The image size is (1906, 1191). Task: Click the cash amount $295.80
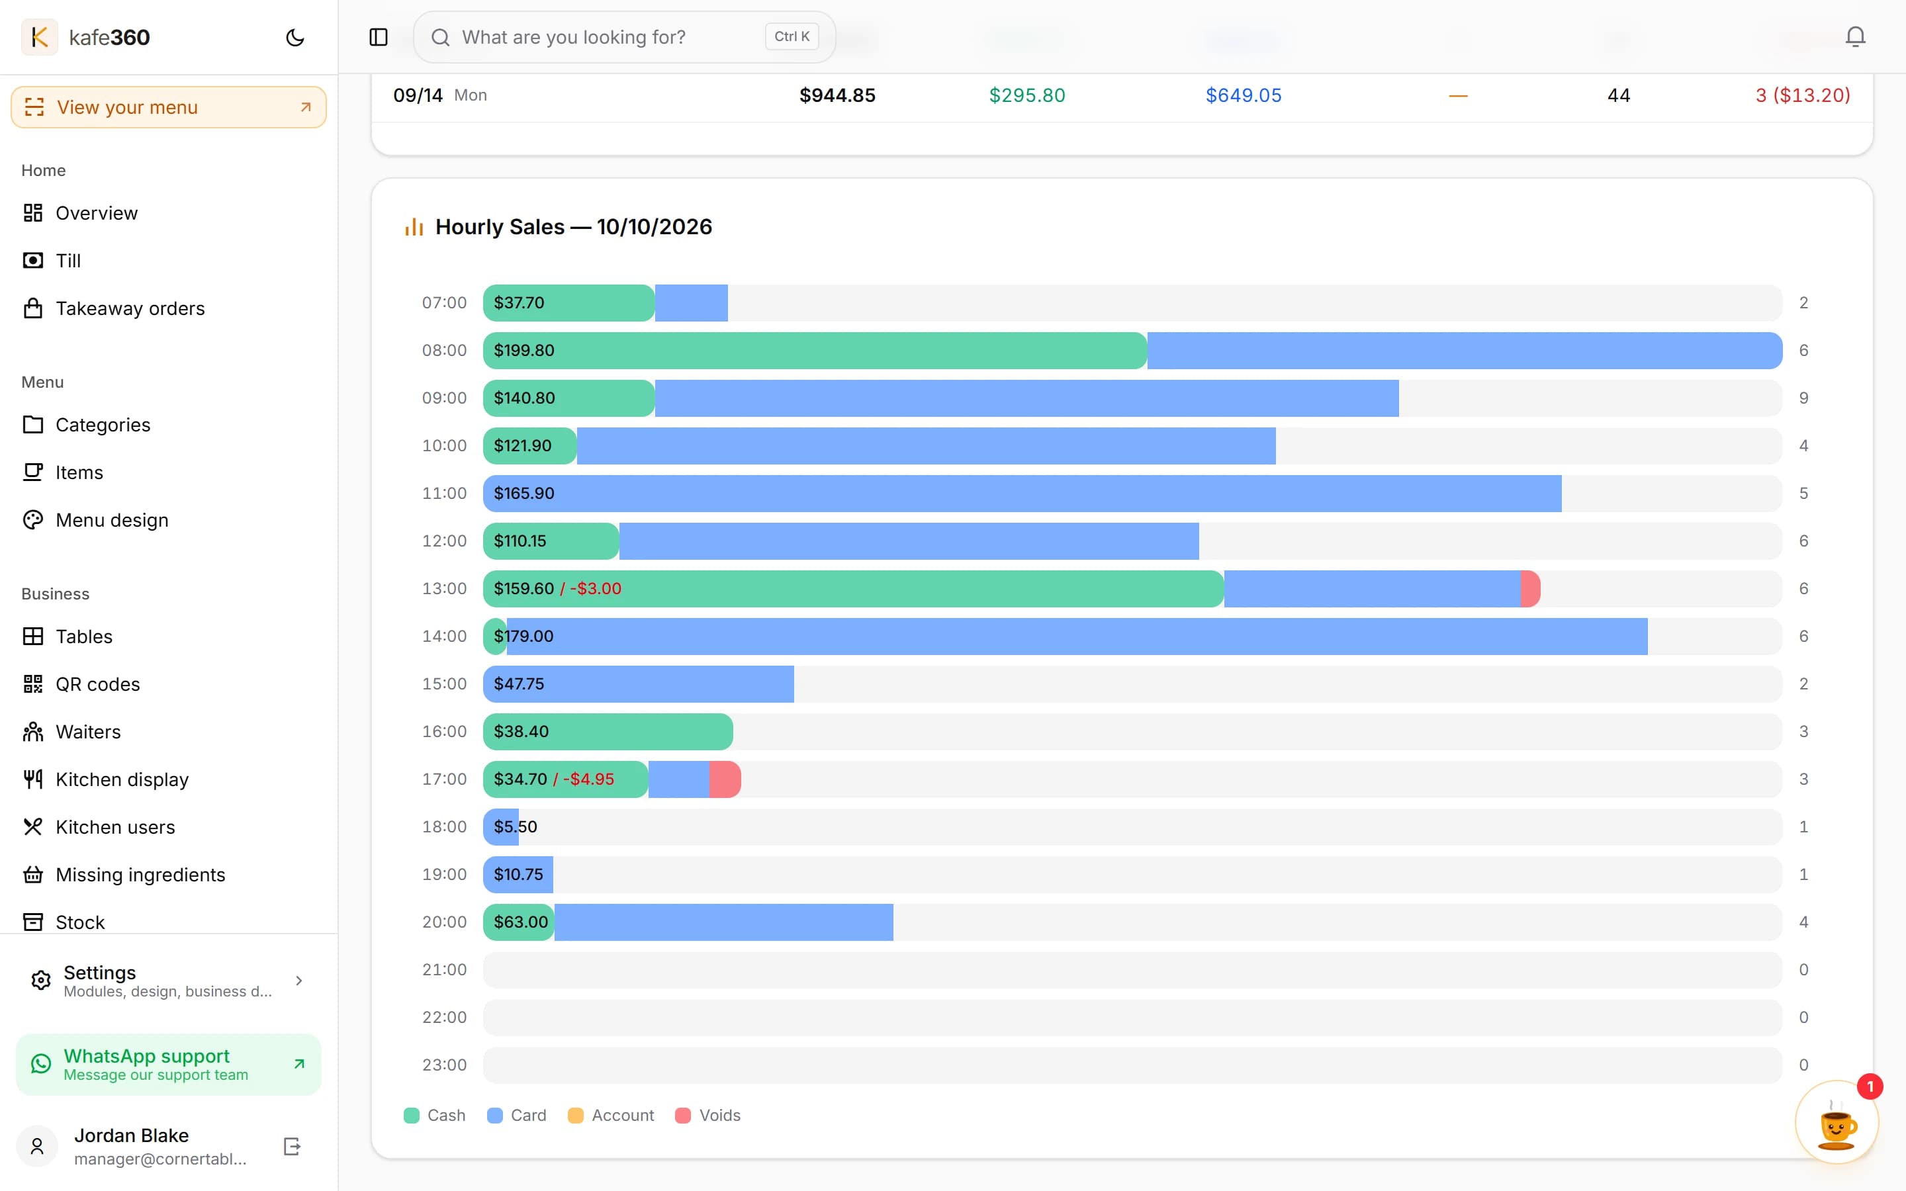(1027, 95)
